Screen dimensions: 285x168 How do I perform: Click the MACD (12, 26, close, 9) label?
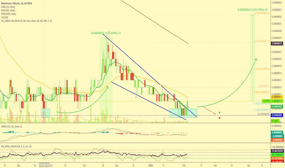pos(11,126)
